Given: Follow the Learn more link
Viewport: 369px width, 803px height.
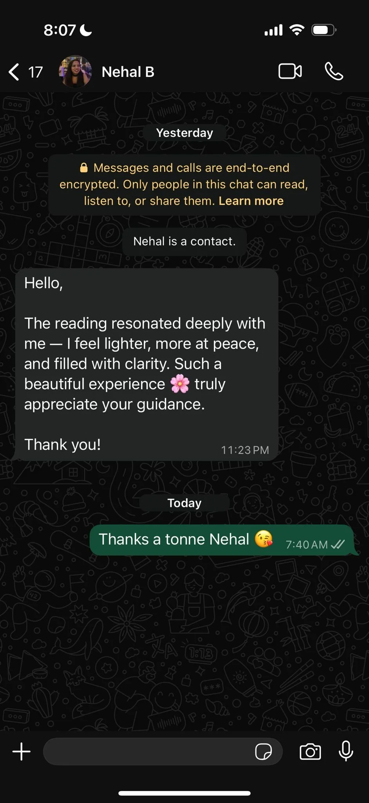Looking at the screenshot, I should pos(251,201).
